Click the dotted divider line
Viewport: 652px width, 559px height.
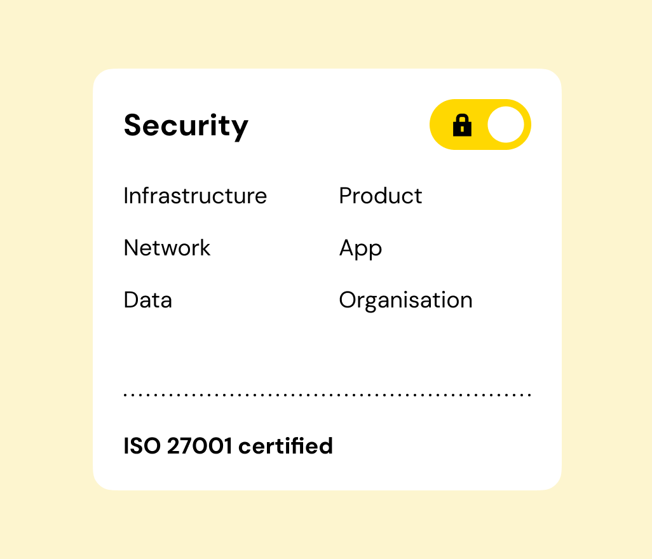pos(327,394)
